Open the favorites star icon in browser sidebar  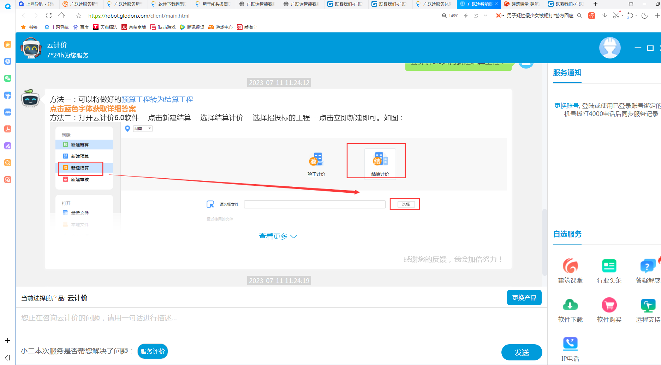7,44
